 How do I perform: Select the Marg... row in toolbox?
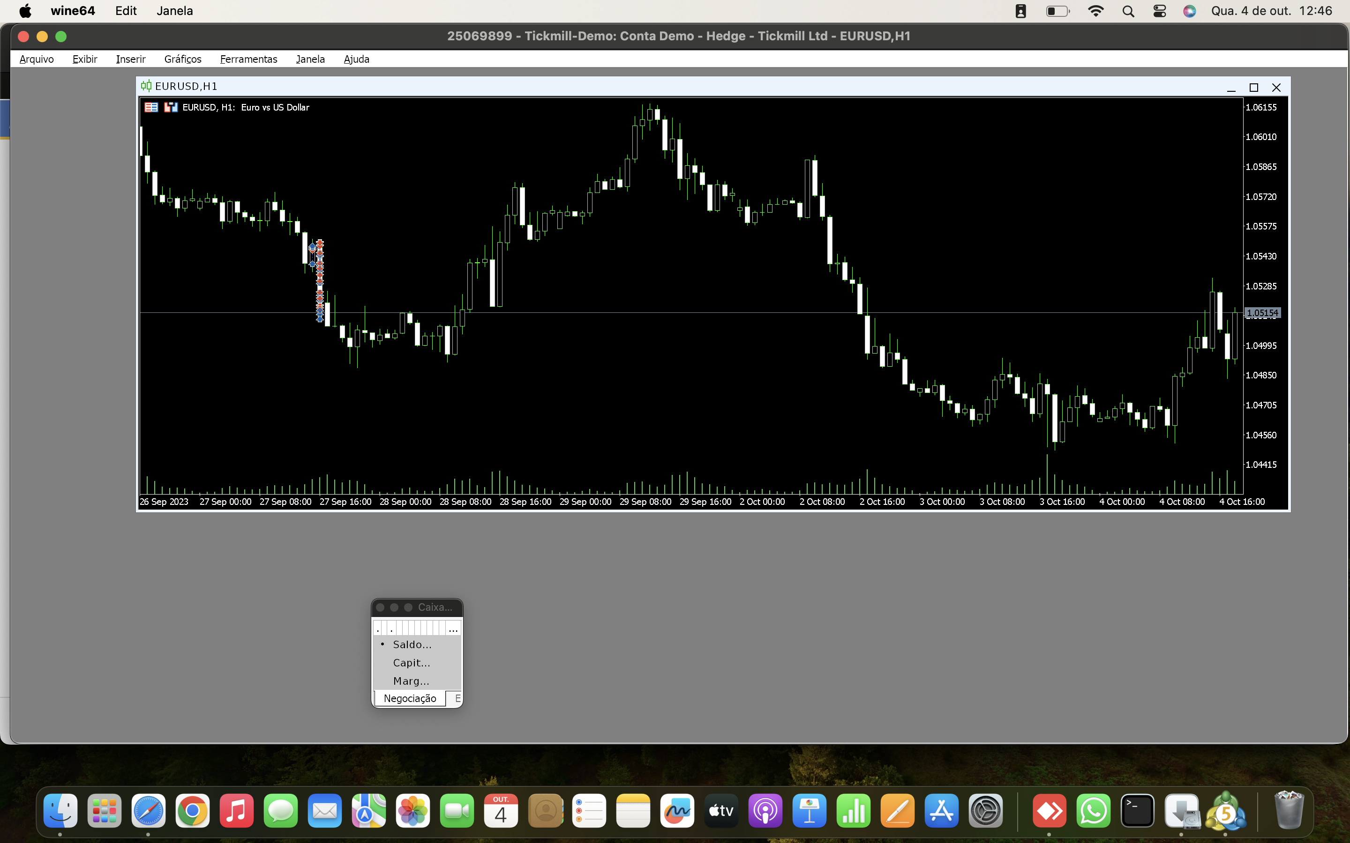point(411,681)
